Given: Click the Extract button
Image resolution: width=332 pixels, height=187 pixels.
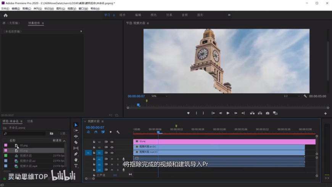Looking at the screenshot, I should click(x=260, y=113).
